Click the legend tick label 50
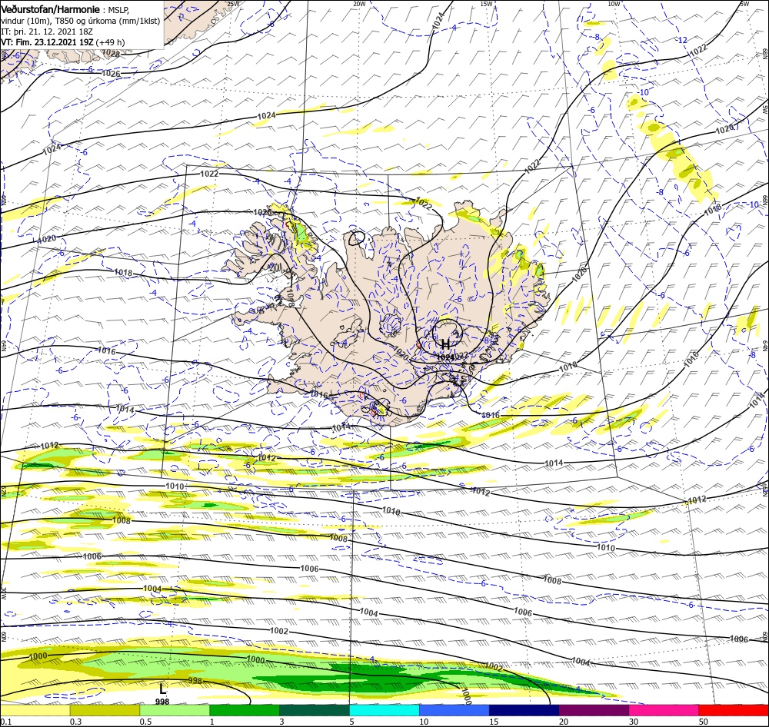This screenshot has width=769, height=727. tap(704, 721)
